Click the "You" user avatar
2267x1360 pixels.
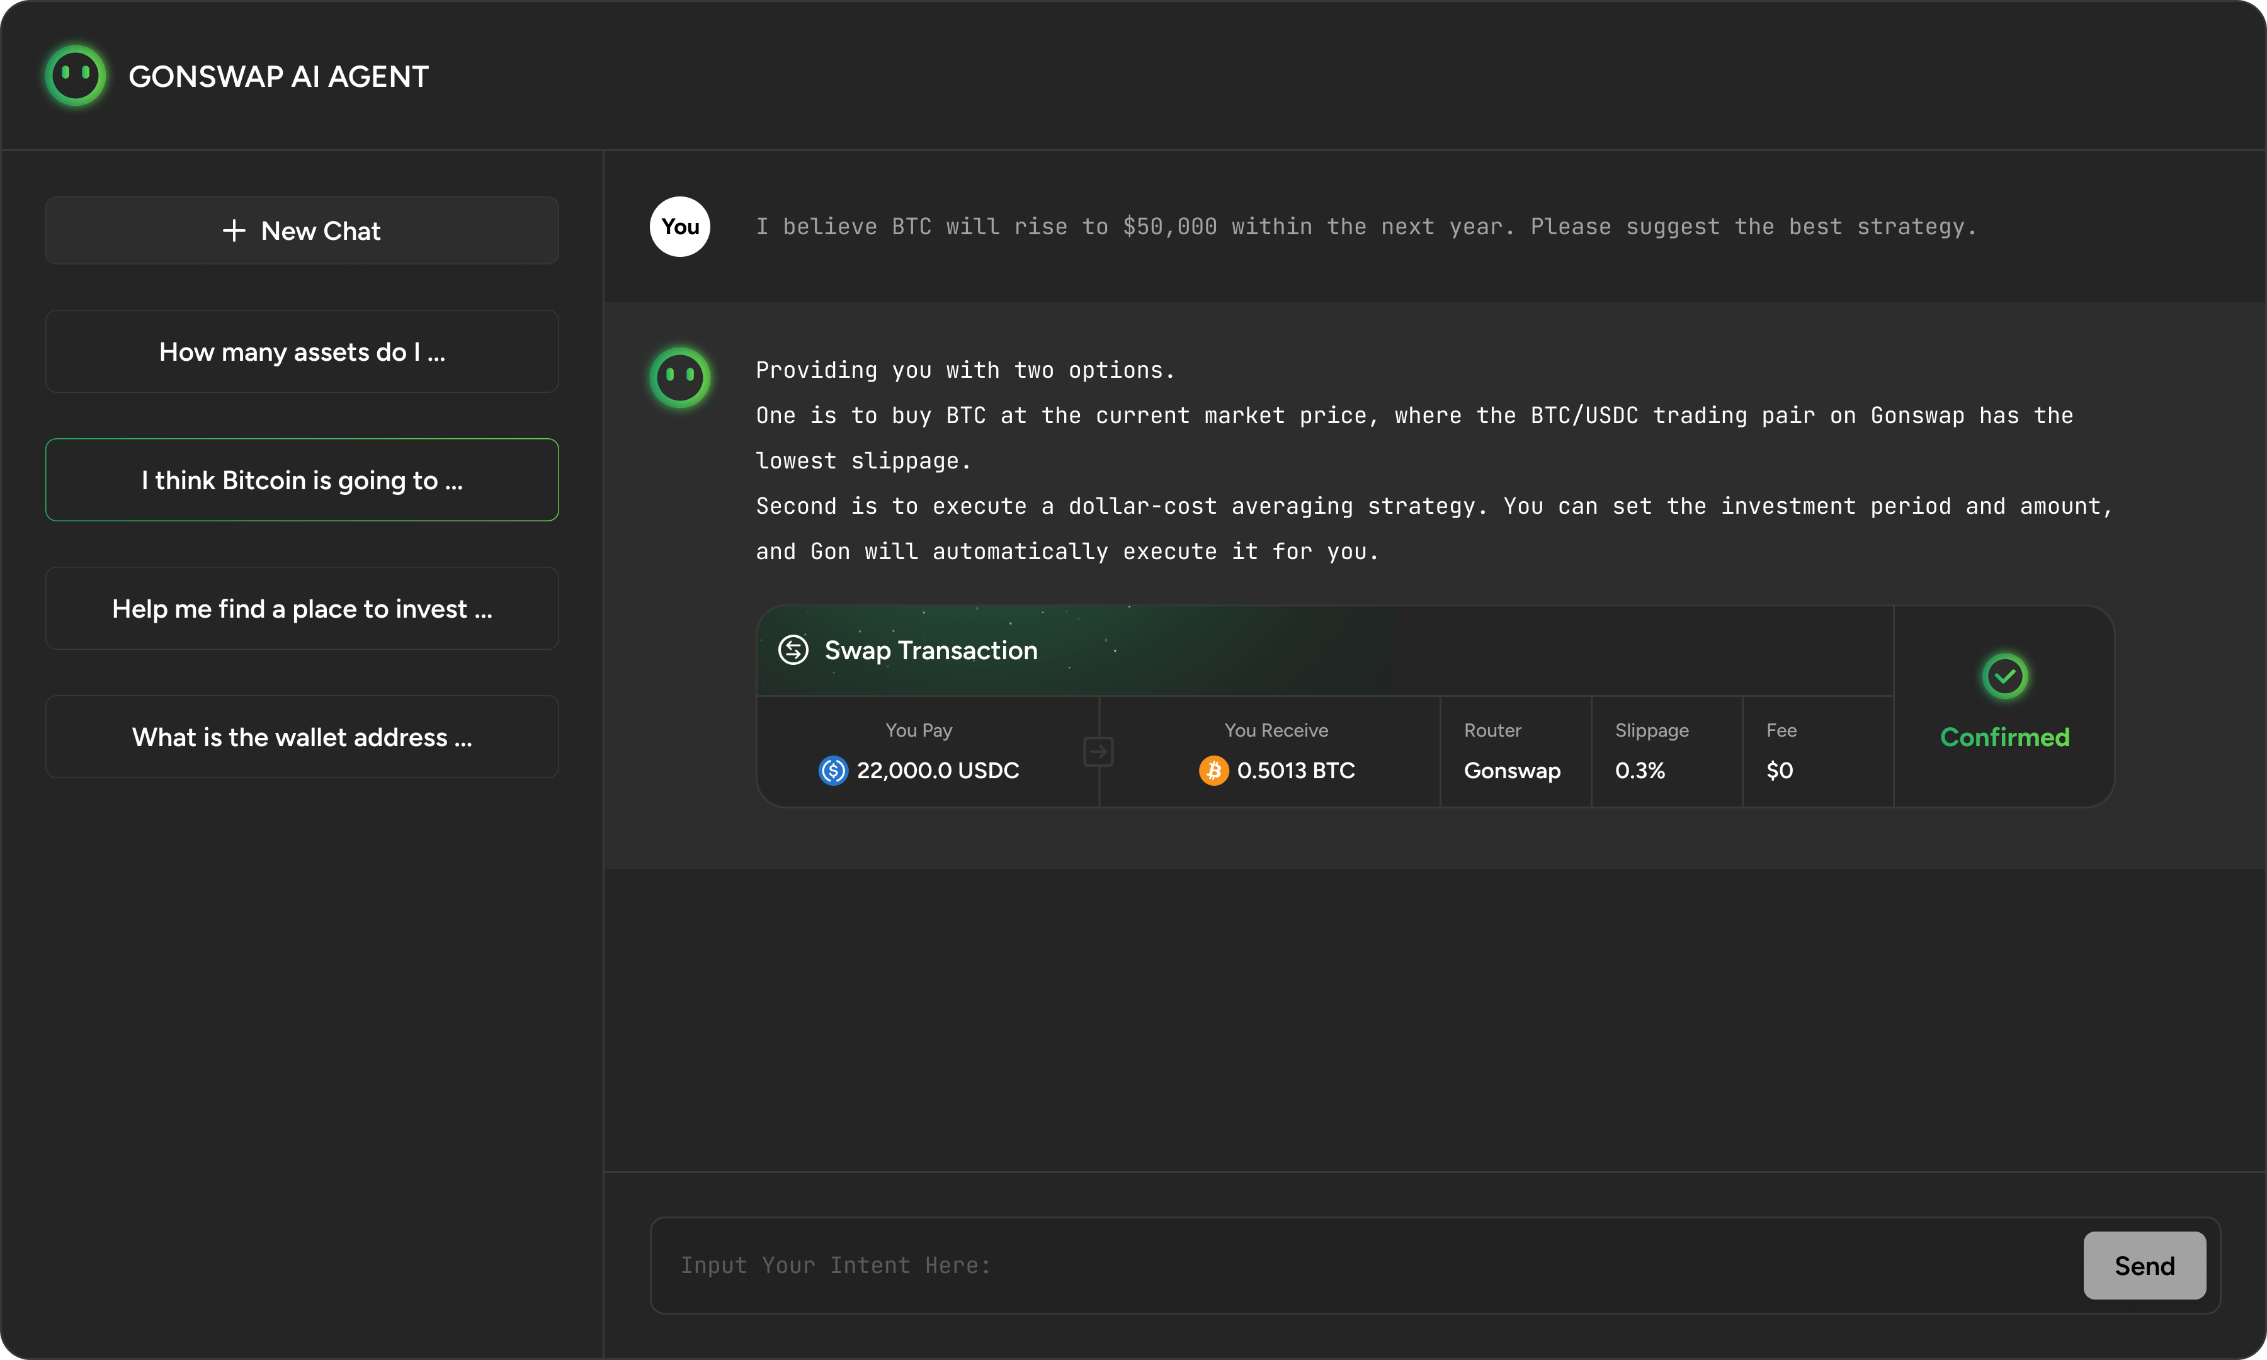(x=680, y=227)
